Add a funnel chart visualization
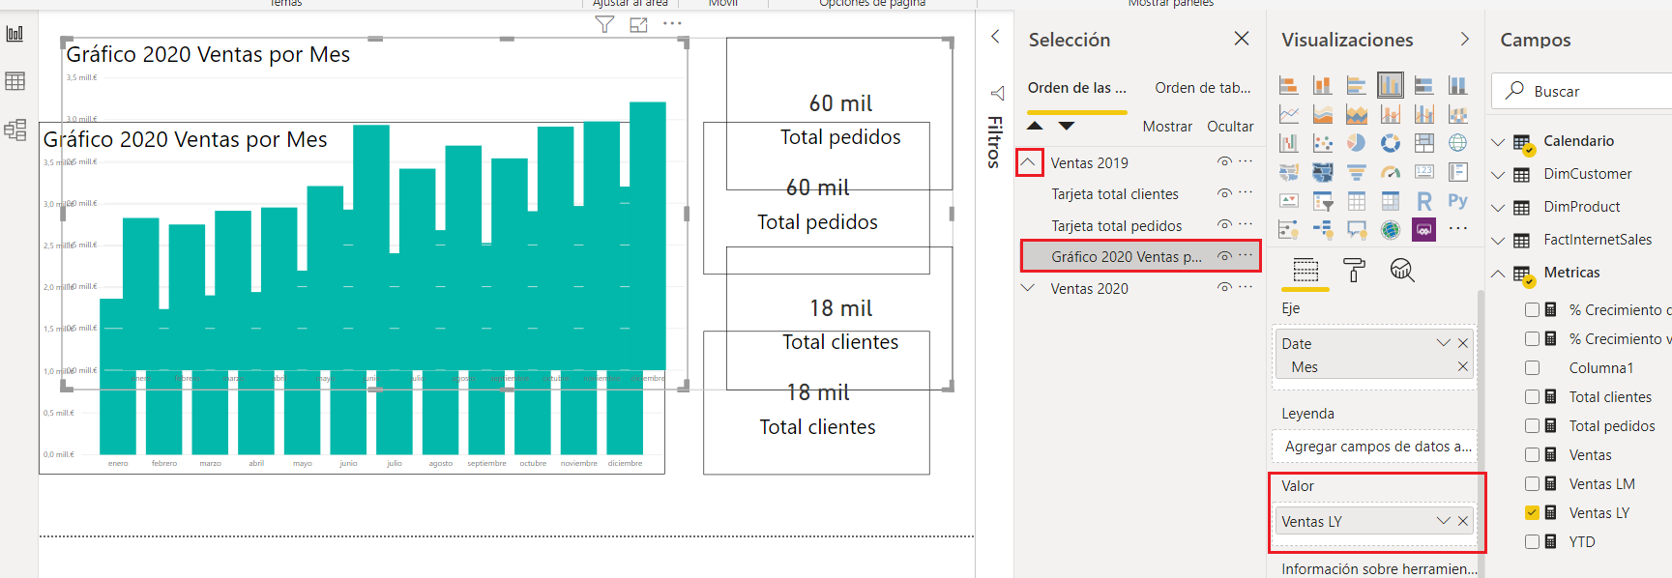 click(1357, 172)
